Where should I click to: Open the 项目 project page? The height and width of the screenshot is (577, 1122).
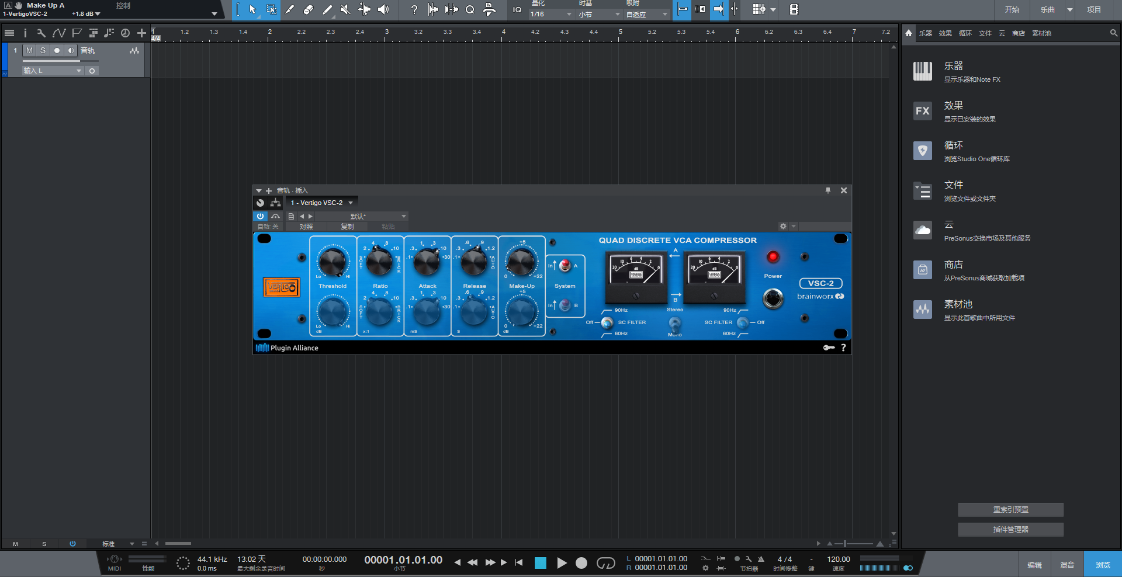(x=1094, y=9)
